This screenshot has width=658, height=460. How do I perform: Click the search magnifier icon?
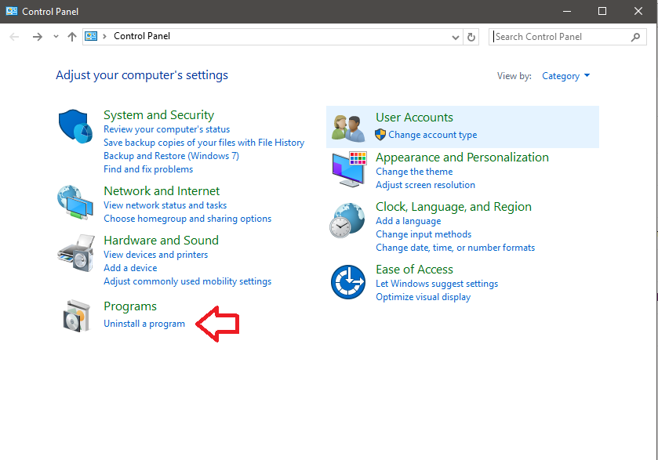pyautogui.click(x=635, y=37)
